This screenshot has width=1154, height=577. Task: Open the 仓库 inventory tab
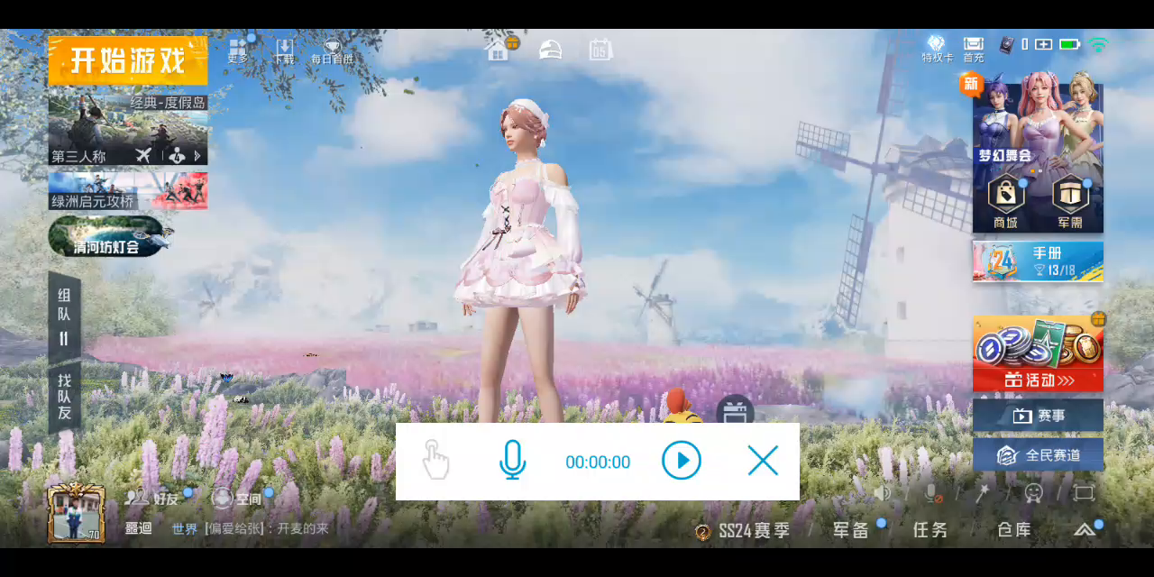[1013, 530]
